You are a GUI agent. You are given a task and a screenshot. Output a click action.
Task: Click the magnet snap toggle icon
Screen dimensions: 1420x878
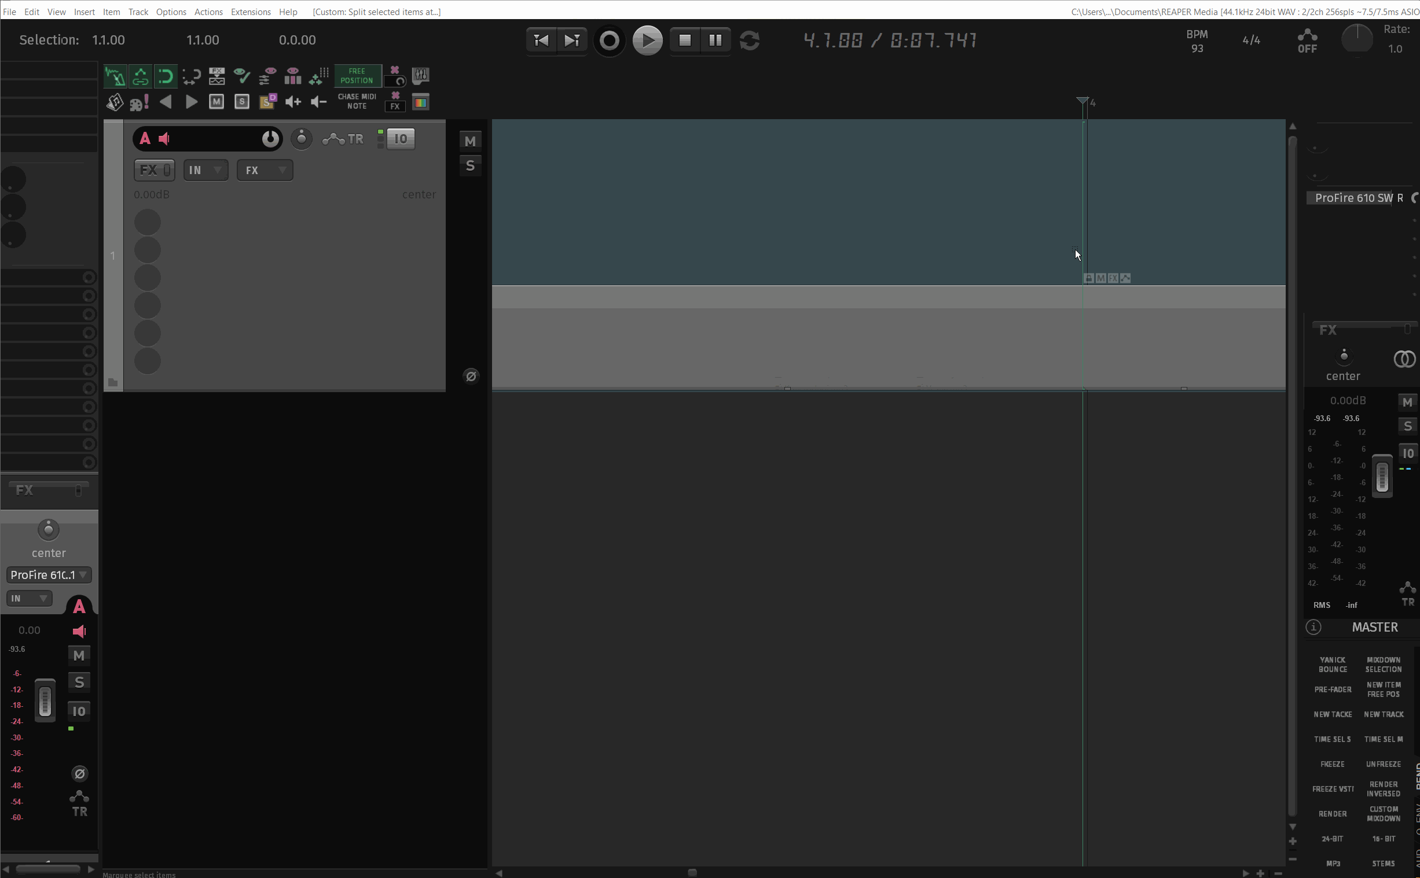point(165,76)
